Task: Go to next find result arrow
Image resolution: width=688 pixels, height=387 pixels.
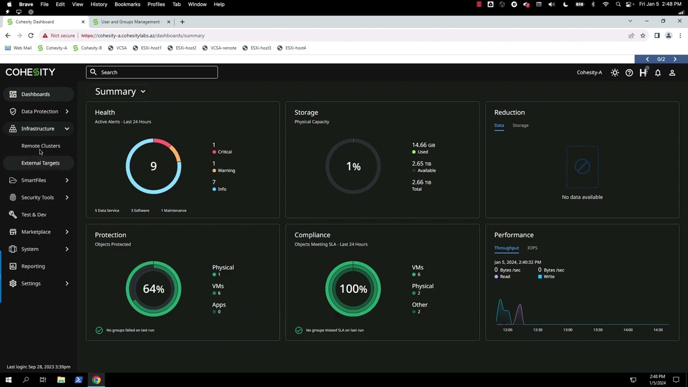Action: [675, 59]
